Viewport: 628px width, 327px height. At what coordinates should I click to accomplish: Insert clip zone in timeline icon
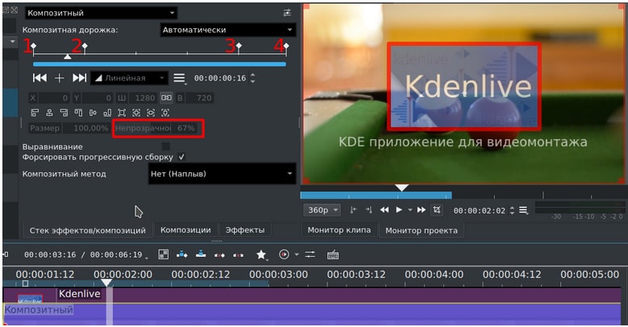(x=182, y=255)
